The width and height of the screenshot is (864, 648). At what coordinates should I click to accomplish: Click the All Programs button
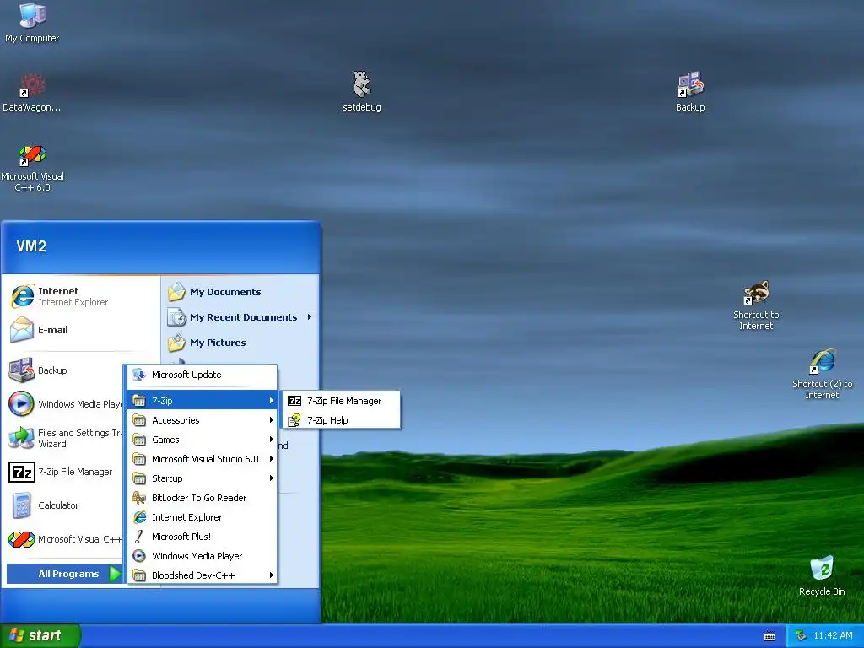click(x=64, y=574)
